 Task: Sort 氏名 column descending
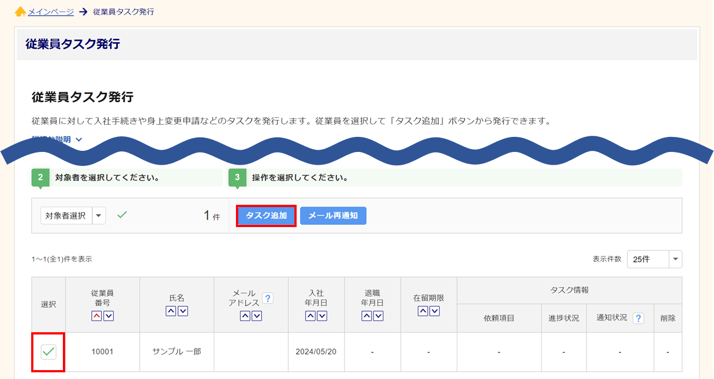pyautogui.click(x=183, y=312)
